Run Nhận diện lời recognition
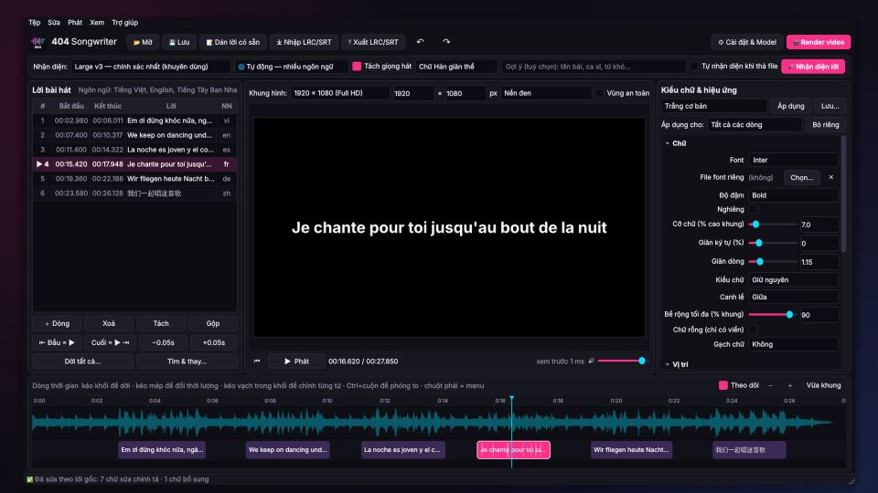878x493 pixels. click(x=813, y=67)
